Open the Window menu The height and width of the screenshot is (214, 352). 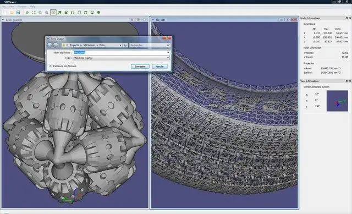pyautogui.click(x=22, y=7)
